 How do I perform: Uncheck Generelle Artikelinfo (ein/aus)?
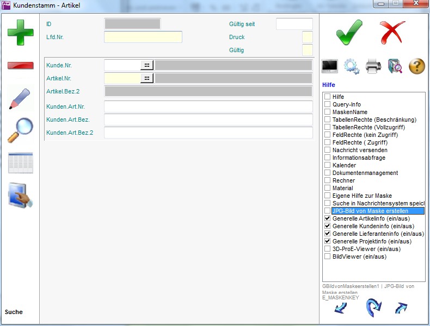[x=328, y=218]
